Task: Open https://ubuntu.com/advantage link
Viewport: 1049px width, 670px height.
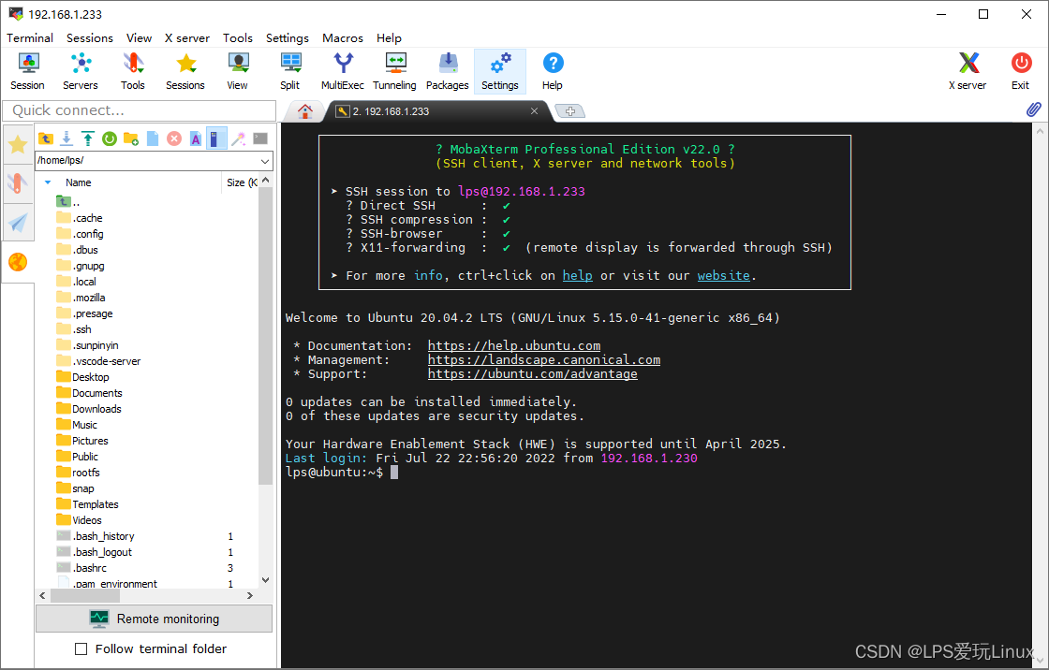Action: [533, 373]
